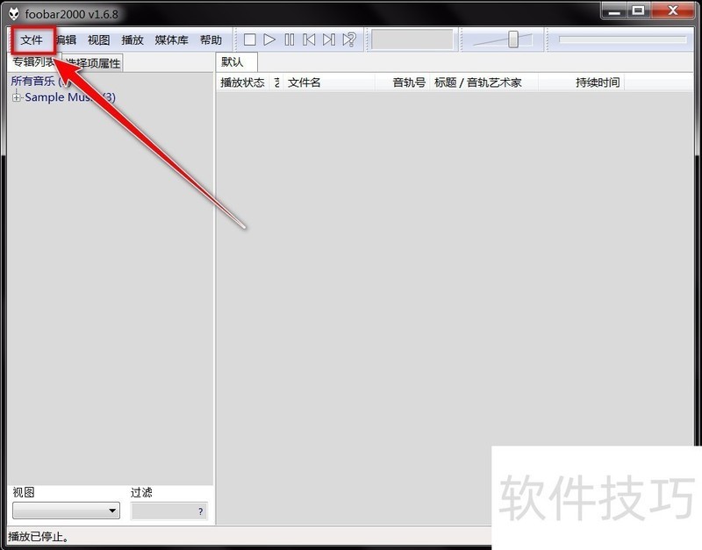Open the 文件 menu
The height and width of the screenshot is (550, 702).
32,39
